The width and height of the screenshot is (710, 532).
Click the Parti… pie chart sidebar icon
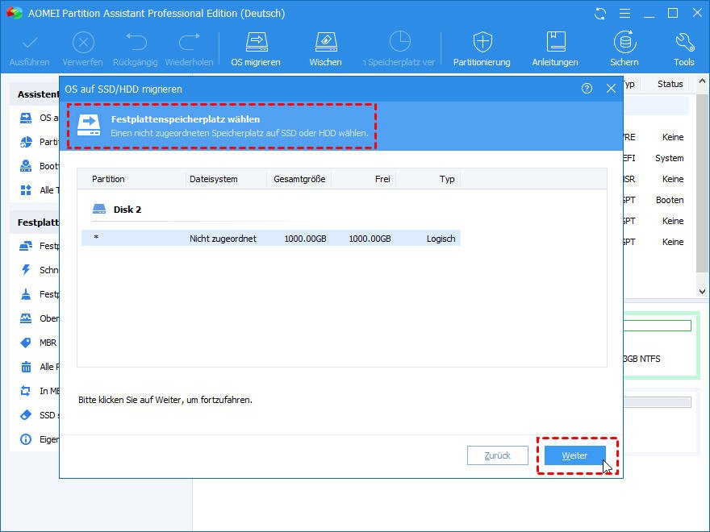[x=26, y=142]
